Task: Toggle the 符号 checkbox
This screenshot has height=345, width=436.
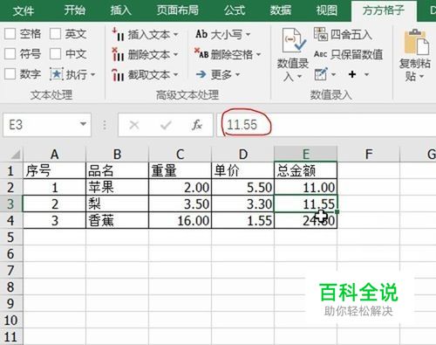Action: click(10, 54)
